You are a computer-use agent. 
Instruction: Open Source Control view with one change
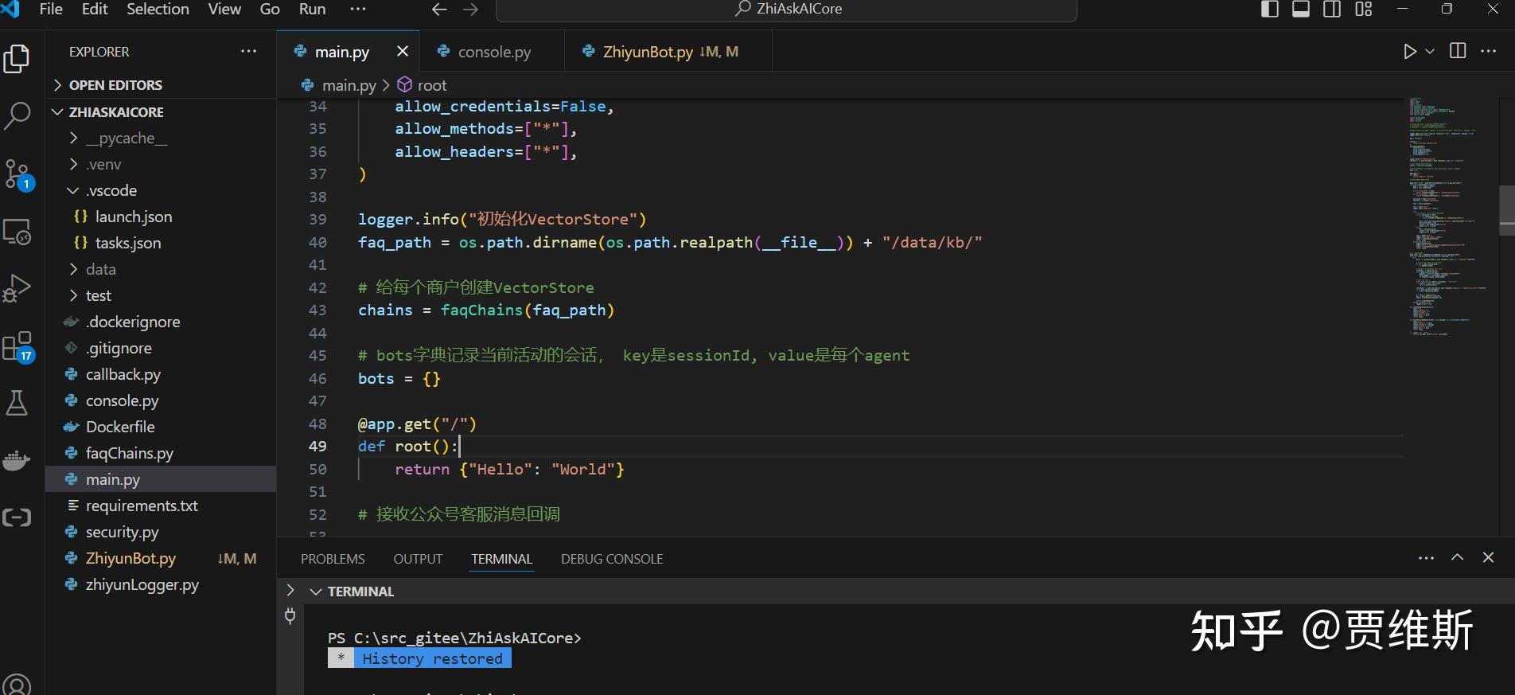tap(18, 174)
